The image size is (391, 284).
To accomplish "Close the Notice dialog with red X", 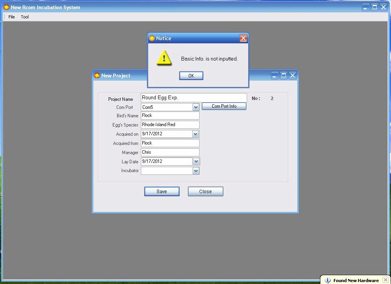I will (x=243, y=38).
